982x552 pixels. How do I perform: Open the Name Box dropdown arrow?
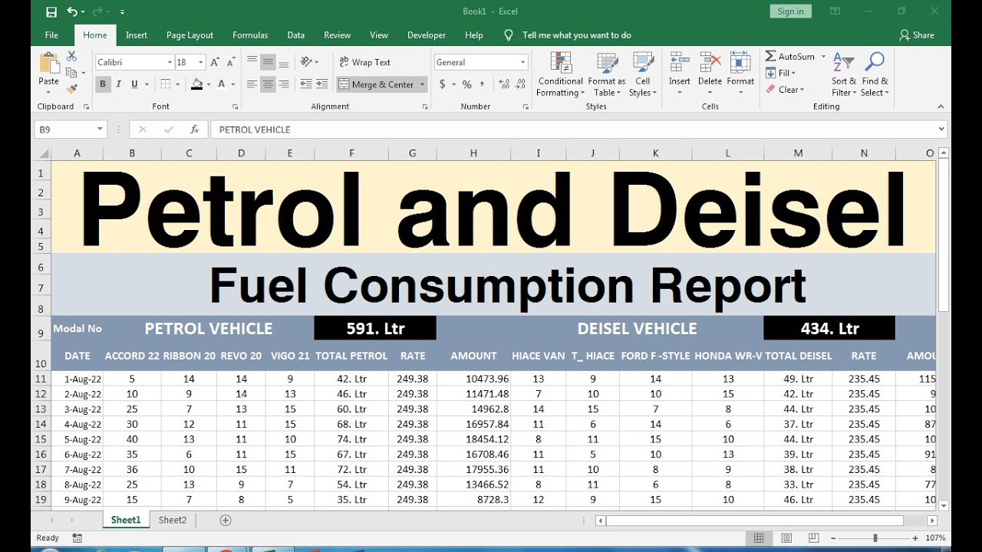pyautogui.click(x=100, y=130)
